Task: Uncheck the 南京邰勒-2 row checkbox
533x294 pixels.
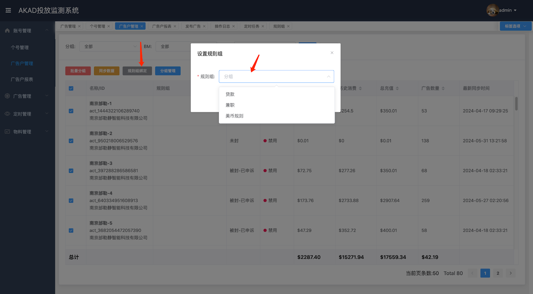Action: [x=71, y=141]
